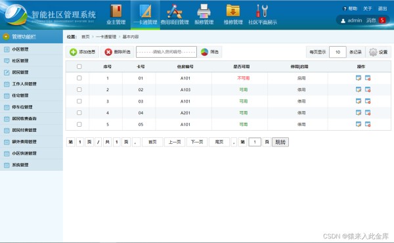Edit the row with card number 02
The image size is (394, 243).
click(359, 89)
